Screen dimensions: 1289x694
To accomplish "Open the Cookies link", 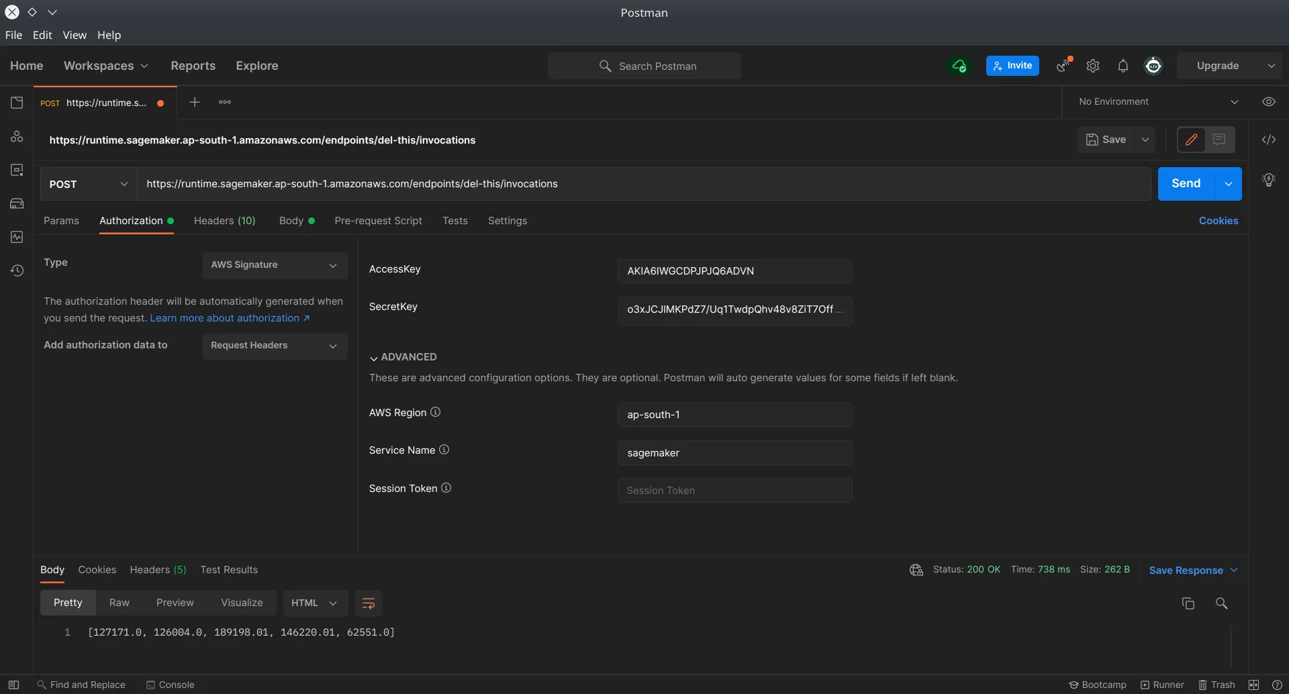I will point(1219,221).
